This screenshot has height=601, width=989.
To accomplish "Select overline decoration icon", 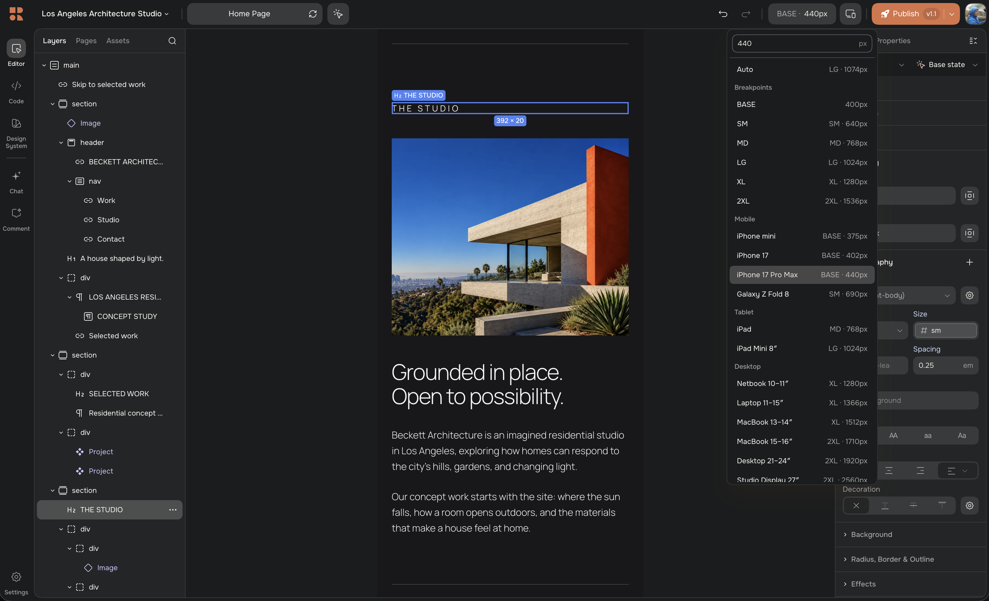I will point(942,505).
